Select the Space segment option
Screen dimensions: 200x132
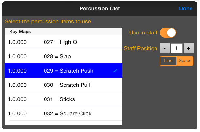185,61
